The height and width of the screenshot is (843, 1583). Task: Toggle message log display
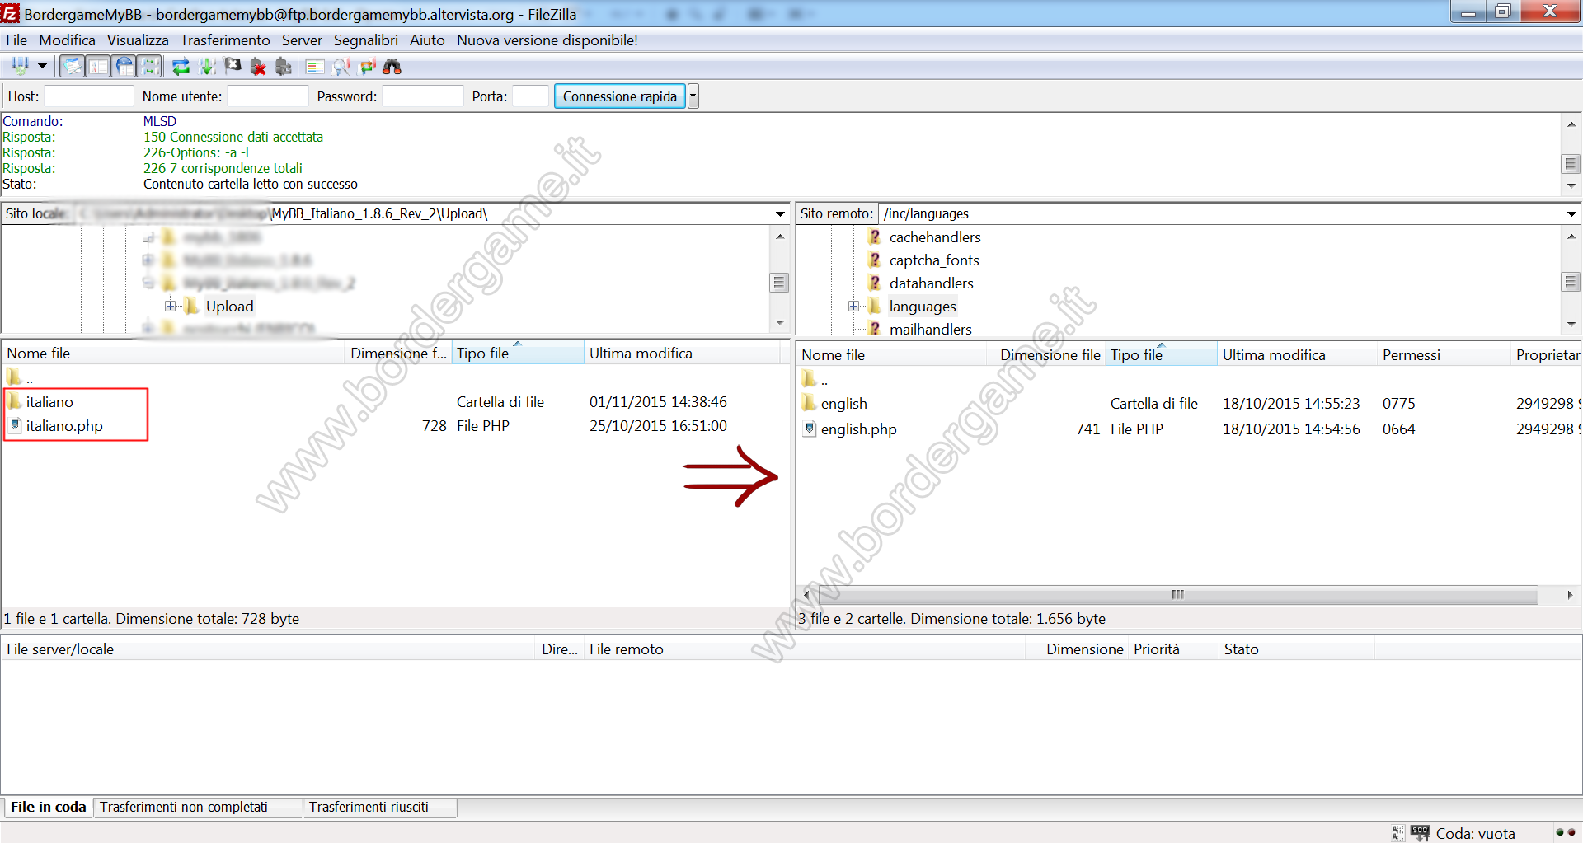click(x=73, y=67)
